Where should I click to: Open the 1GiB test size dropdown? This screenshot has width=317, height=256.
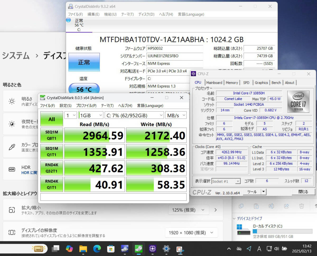click(x=91, y=115)
